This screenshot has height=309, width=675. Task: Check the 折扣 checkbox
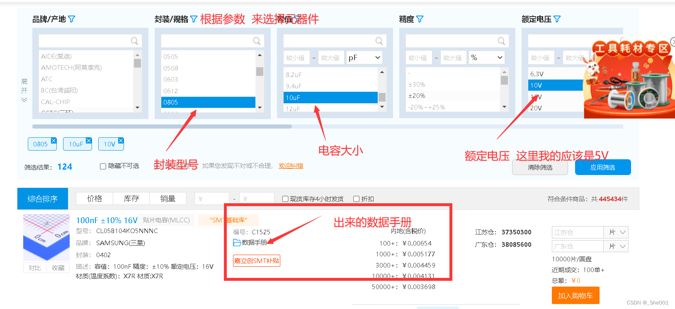pos(356,199)
